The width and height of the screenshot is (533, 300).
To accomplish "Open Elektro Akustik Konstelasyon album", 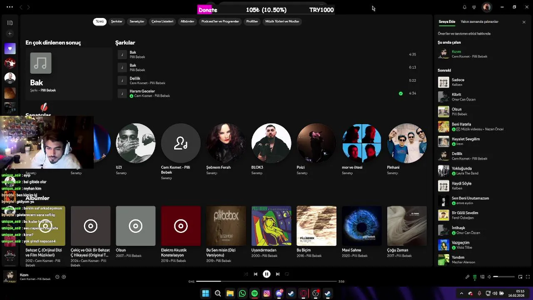I will 181,226.
